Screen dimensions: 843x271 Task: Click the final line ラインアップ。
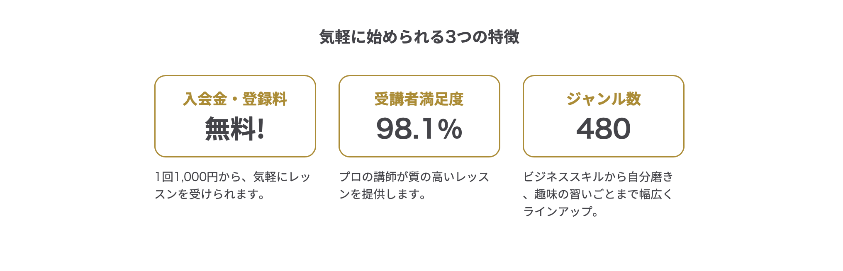pyautogui.click(x=561, y=211)
